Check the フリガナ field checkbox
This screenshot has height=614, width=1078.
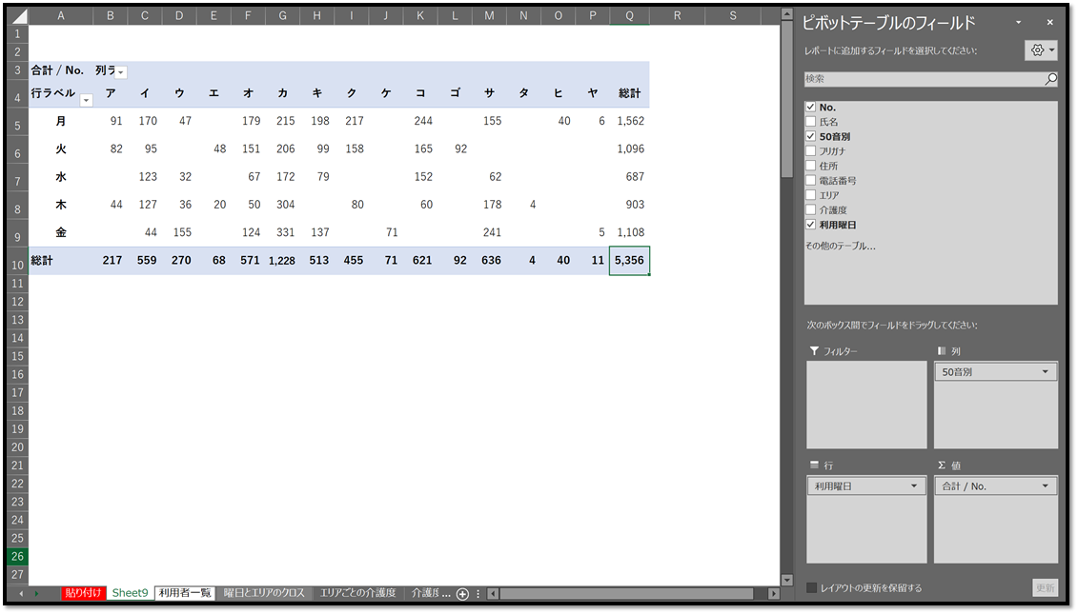(x=810, y=151)
